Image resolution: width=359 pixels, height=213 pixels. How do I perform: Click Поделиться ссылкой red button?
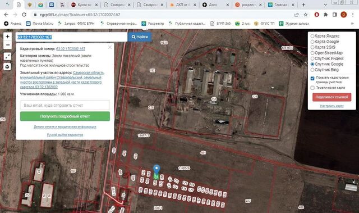(332, 97)
